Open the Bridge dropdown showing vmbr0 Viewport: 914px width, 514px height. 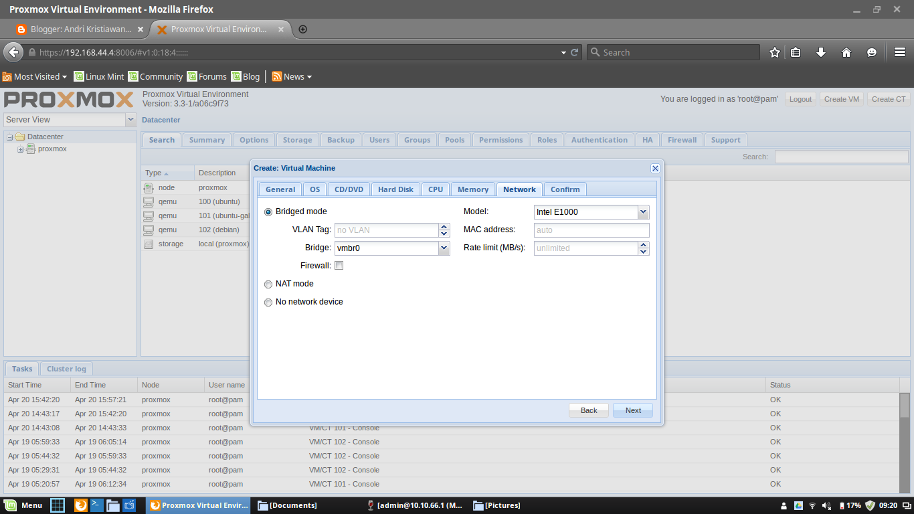click(444, 248)
